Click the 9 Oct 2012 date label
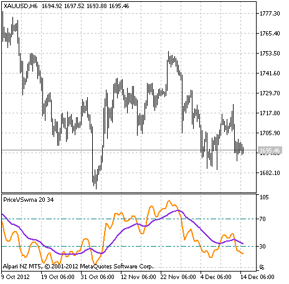Image resolution: width=289 pixels, height=284 pixels. click(x=16, y=277)
